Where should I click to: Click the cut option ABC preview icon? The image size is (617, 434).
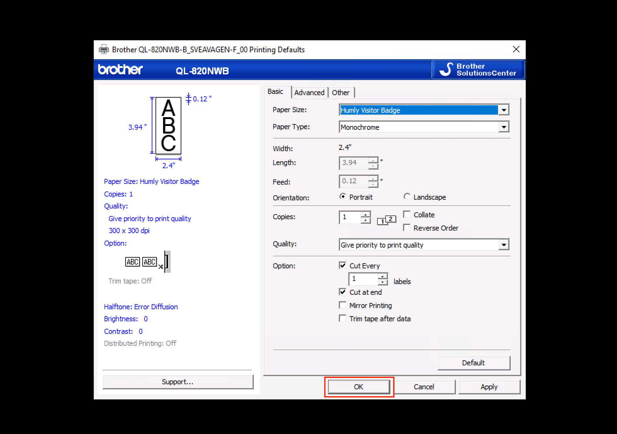pos(148,262)
